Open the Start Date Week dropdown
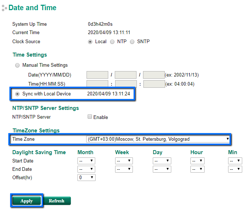 pyautogui.click(x=124, y=161)
